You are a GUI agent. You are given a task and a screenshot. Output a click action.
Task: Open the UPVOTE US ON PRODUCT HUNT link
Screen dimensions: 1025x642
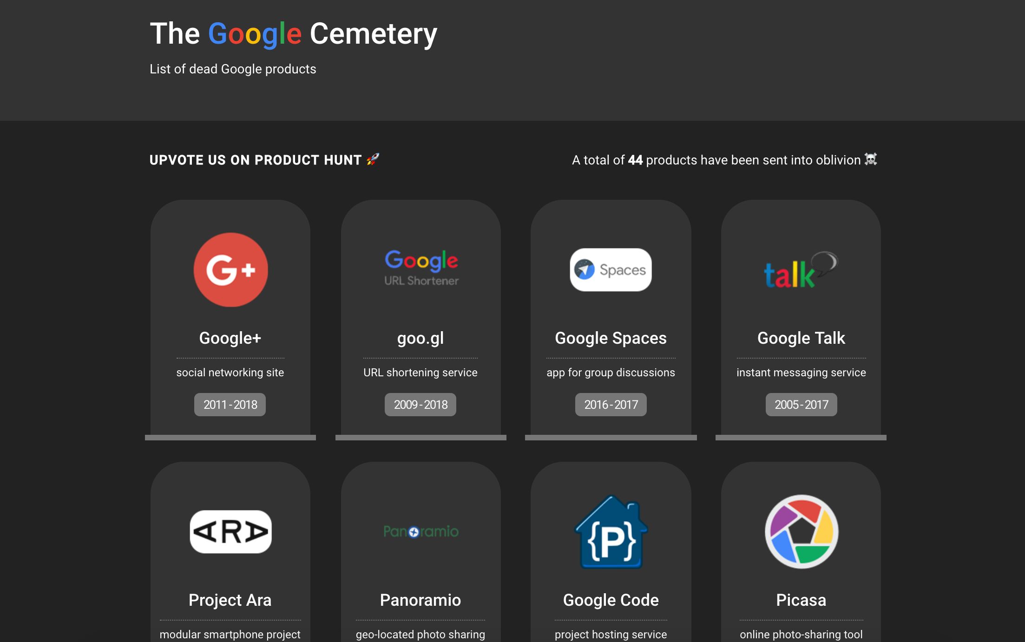point(253,160)
